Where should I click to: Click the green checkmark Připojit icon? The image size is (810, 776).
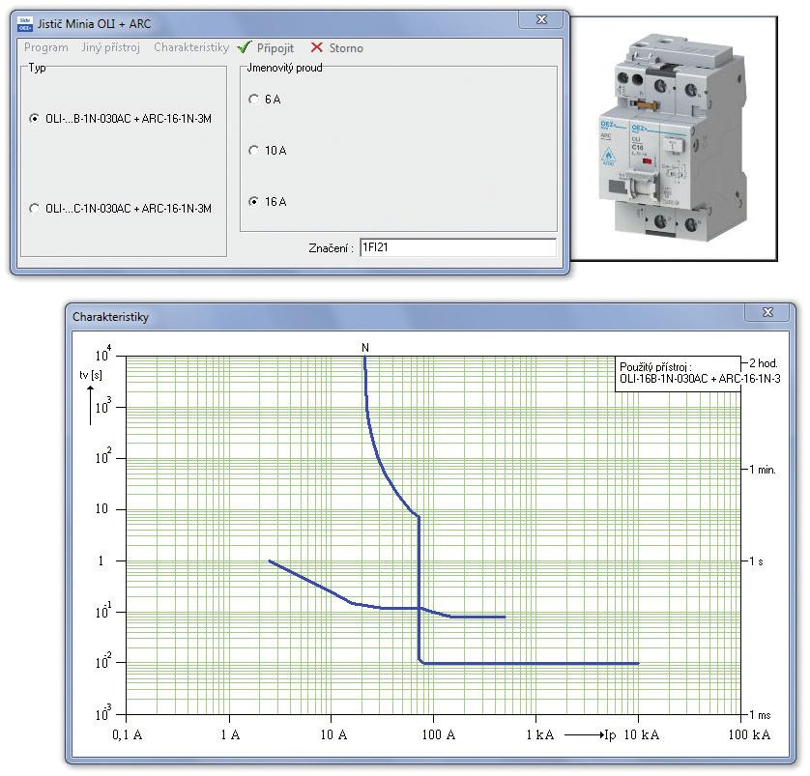(x=245, y=47)
